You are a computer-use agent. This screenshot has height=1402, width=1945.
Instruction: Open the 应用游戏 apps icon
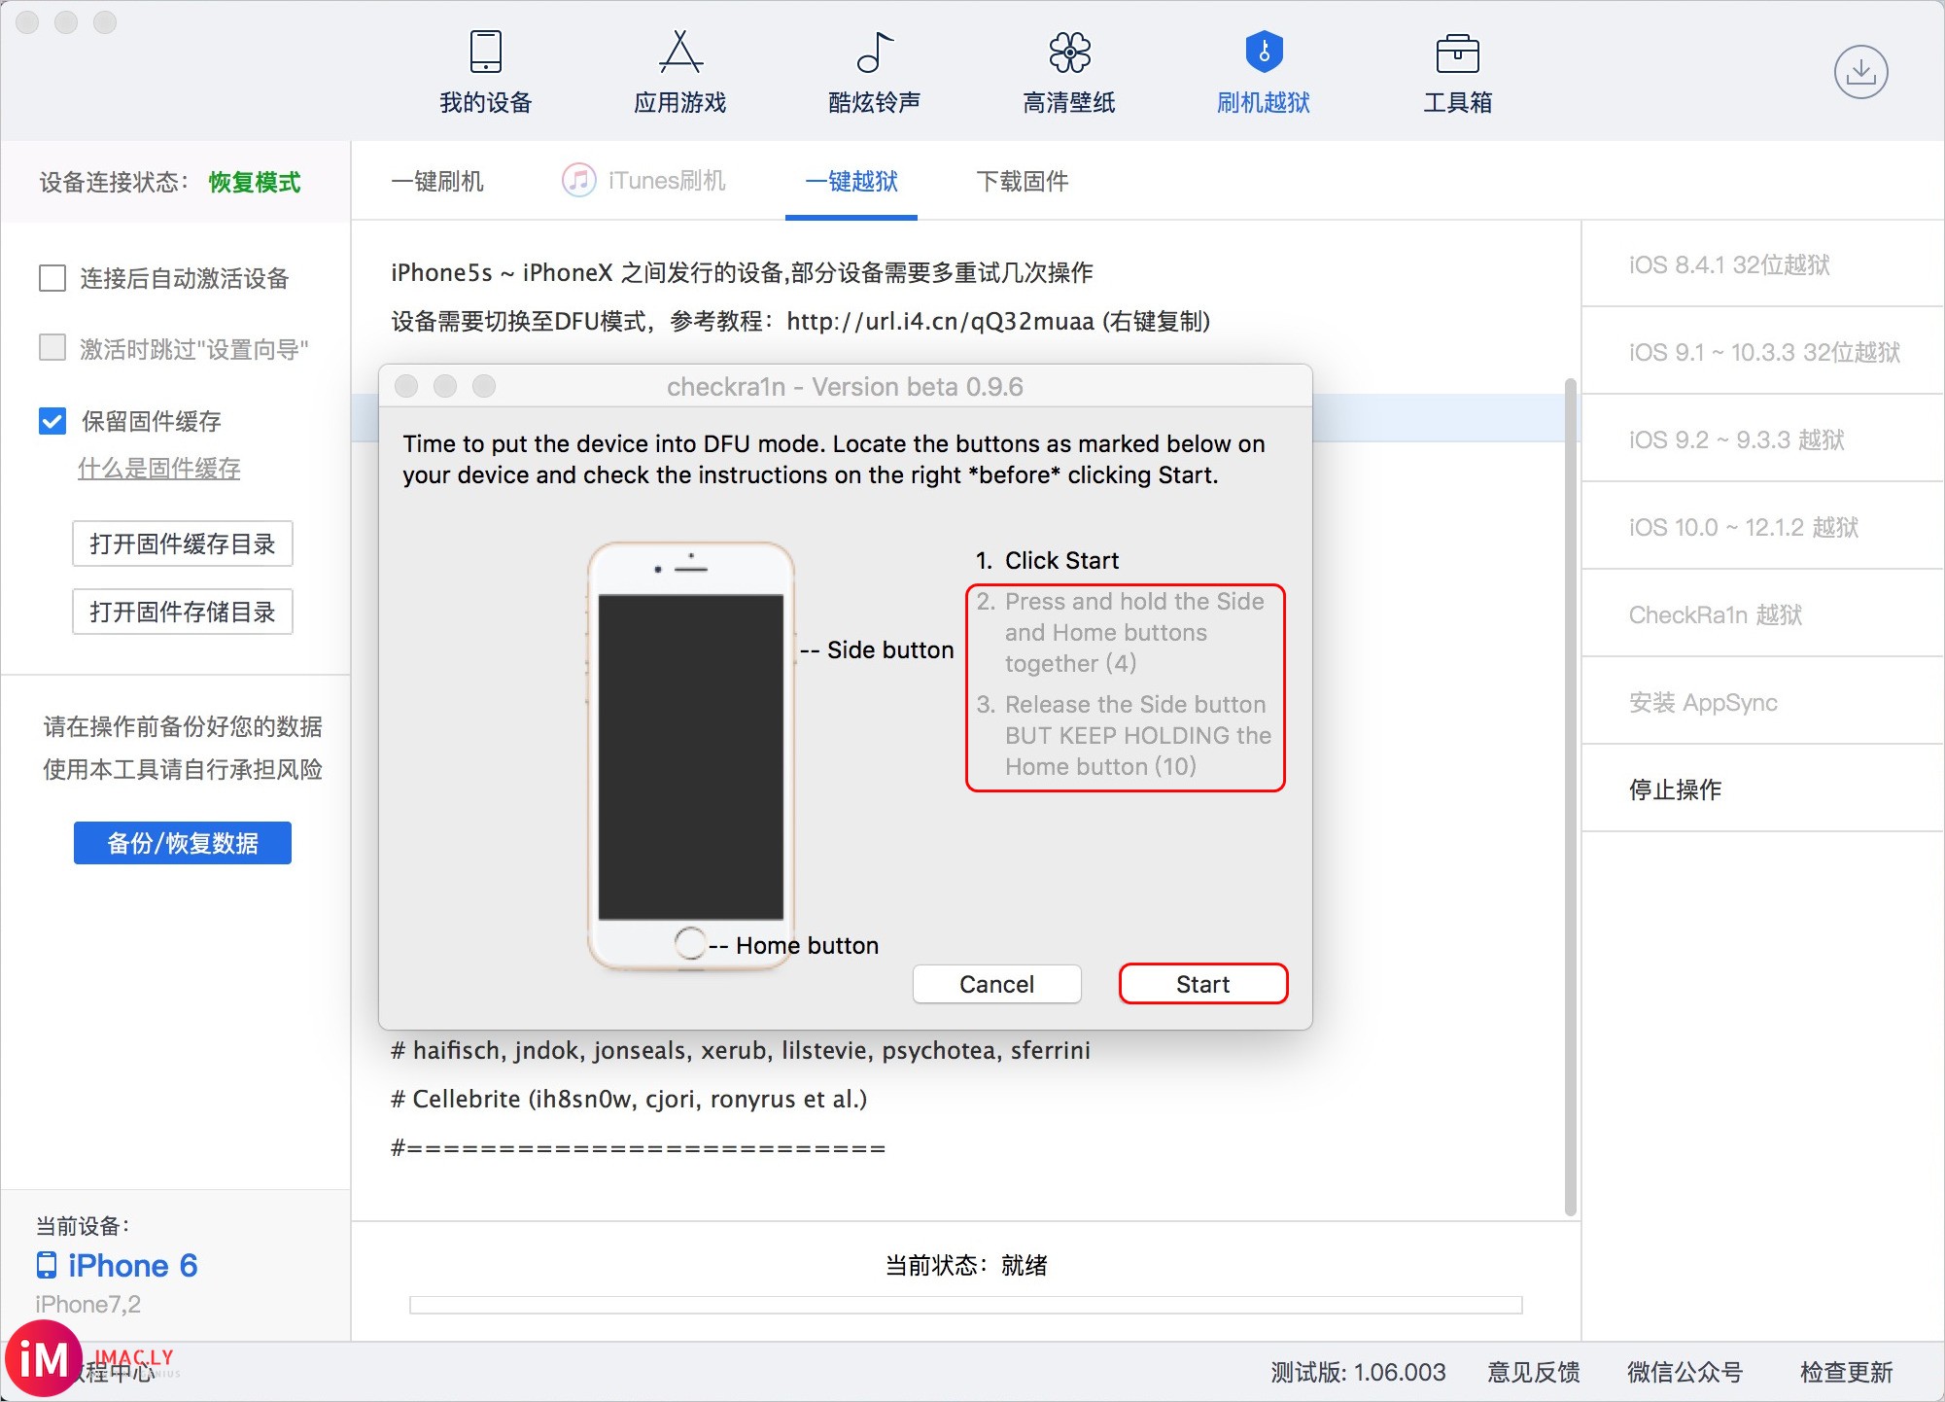point(680,53)
